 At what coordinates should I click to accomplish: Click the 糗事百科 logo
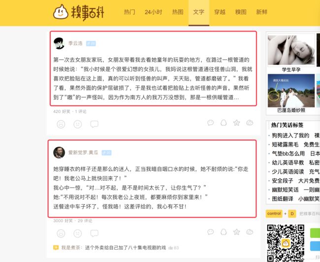click(79, 12)
